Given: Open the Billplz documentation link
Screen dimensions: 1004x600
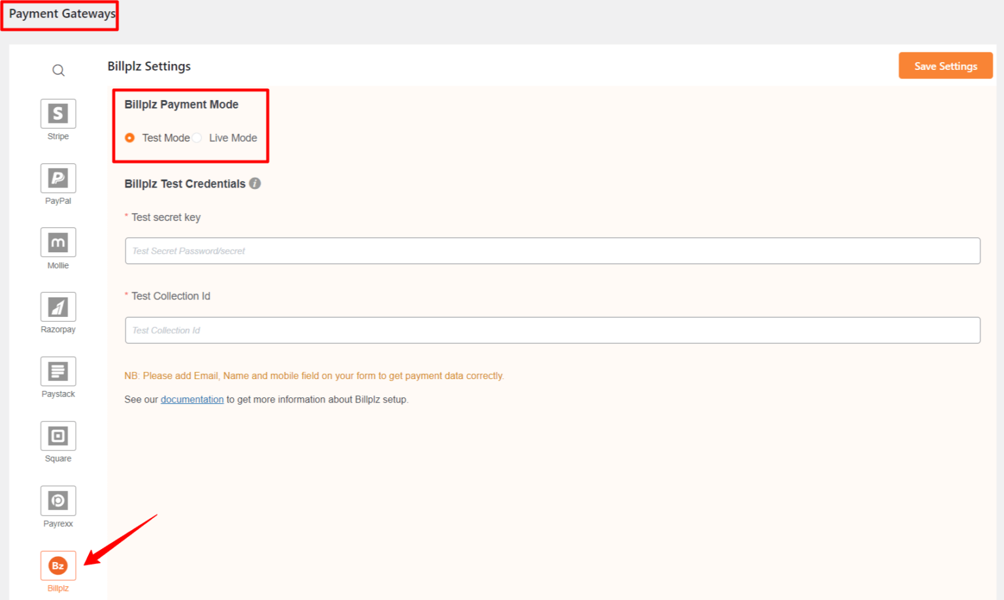Looking at the screenshot, I should click(192, 399).
